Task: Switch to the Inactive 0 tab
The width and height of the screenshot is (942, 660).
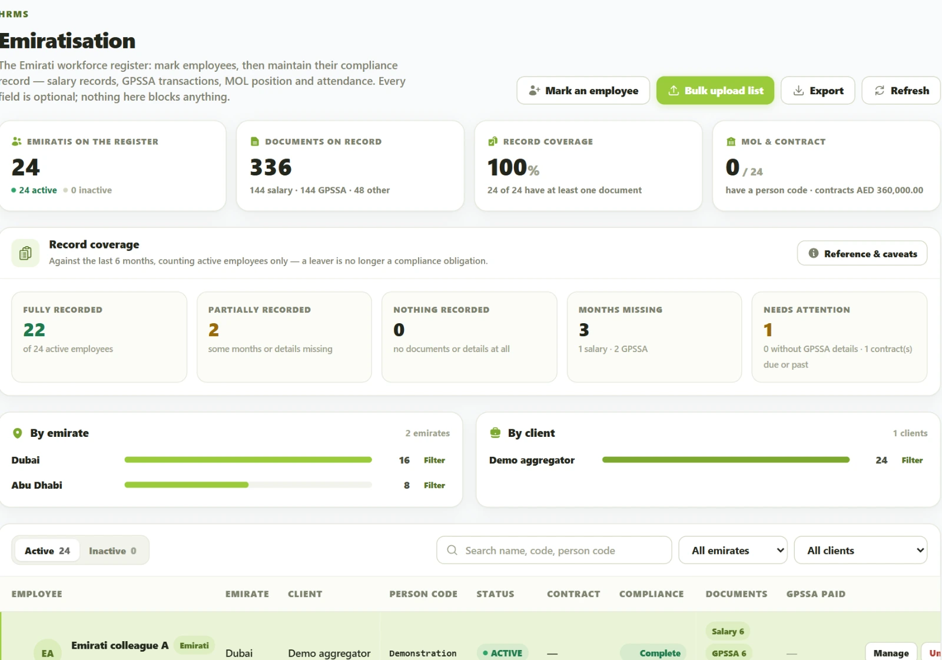Action: point(112,550)
